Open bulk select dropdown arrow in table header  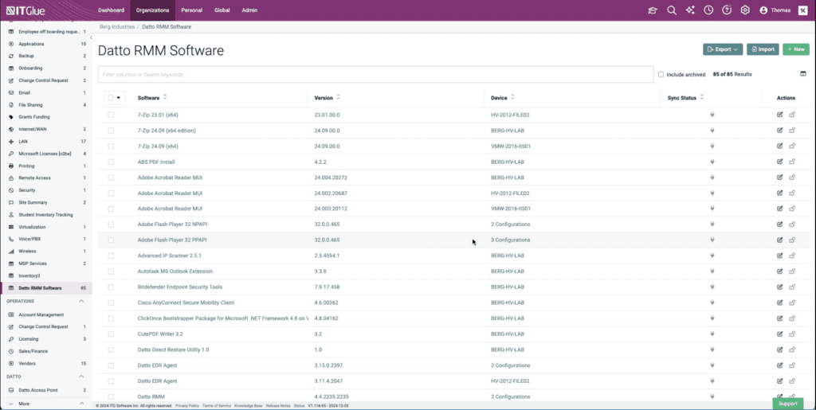[120, 98]
